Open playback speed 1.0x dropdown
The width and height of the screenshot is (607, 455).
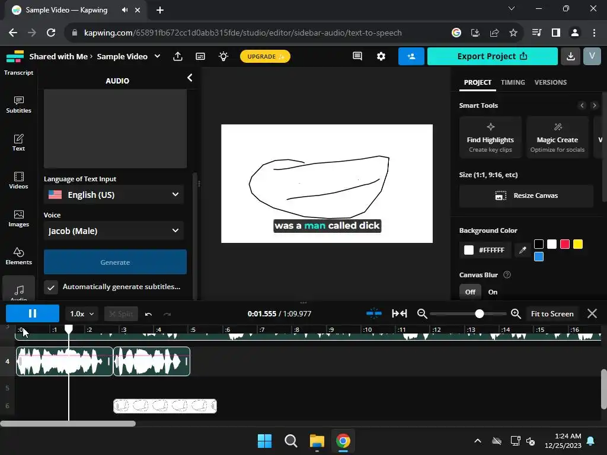point(82,314)
